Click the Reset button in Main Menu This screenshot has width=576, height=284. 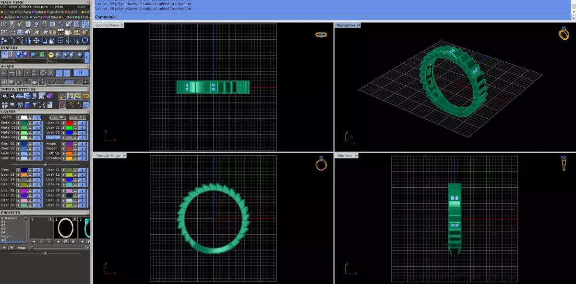[81, 7]
